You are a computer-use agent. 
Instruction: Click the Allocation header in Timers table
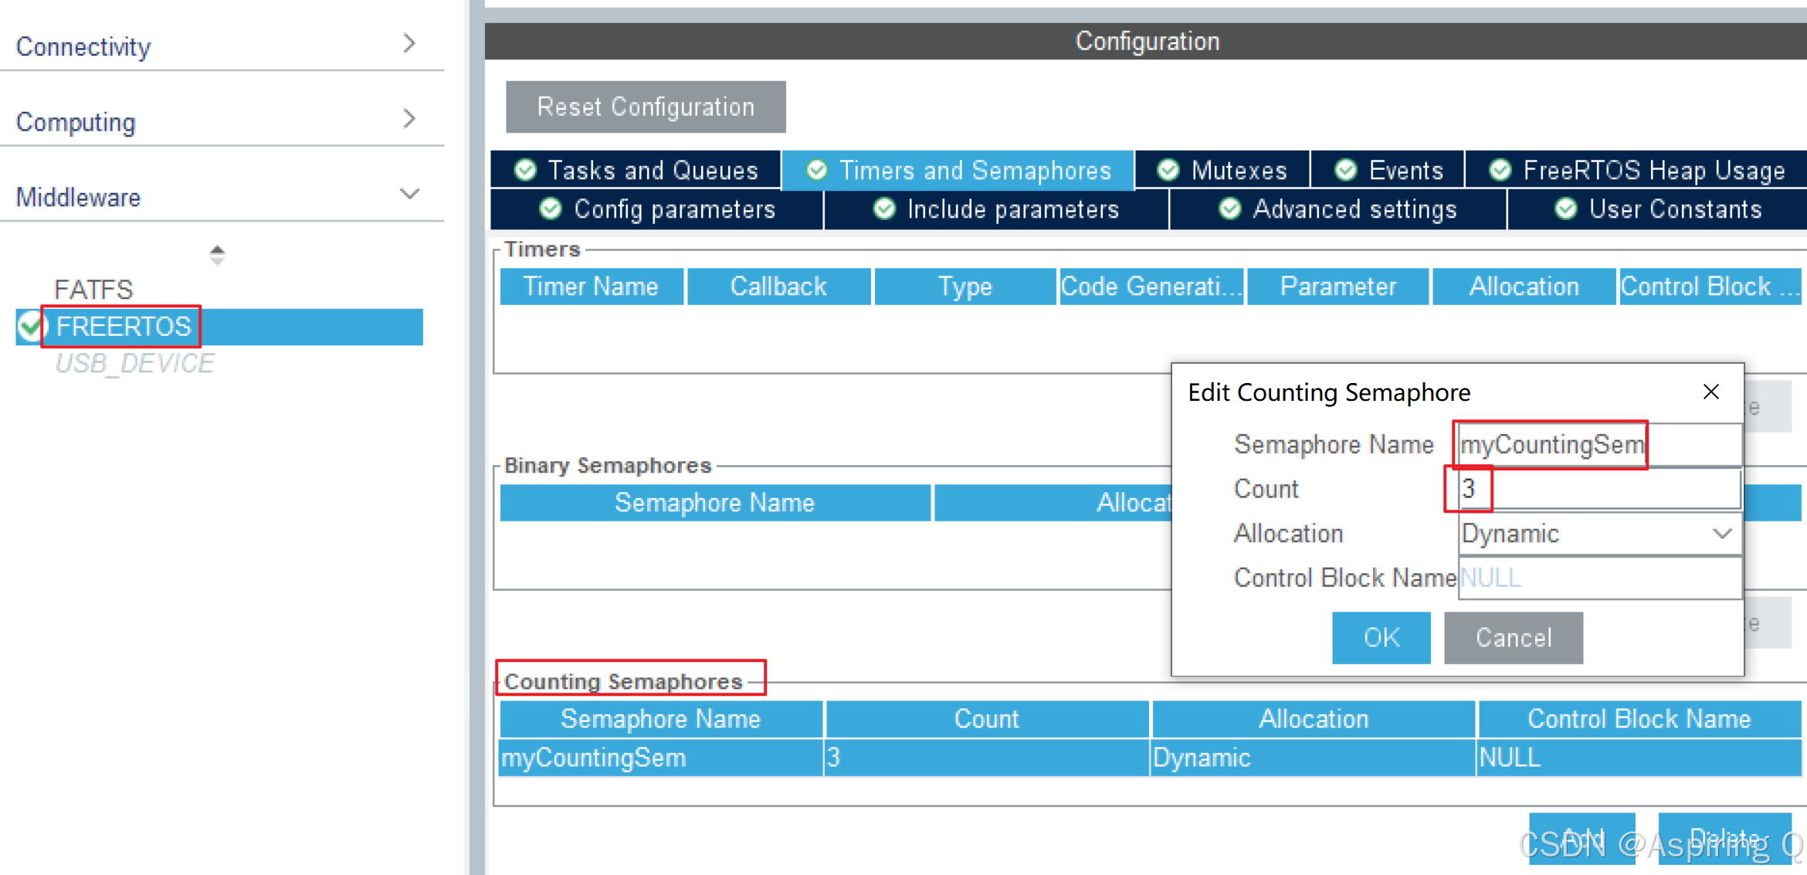[x=1524, y=287]
